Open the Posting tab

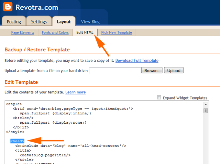(x=14, y=21)
